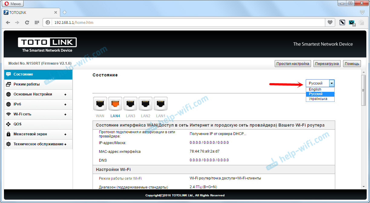This screenshot has height=203, width=370.
Task: Click the Простая настройка button
Action: tap(293, 64)
